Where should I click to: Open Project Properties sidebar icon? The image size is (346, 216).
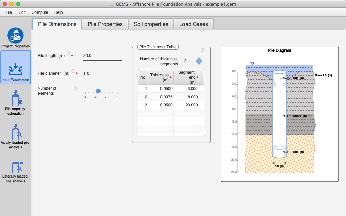(16, 35)
